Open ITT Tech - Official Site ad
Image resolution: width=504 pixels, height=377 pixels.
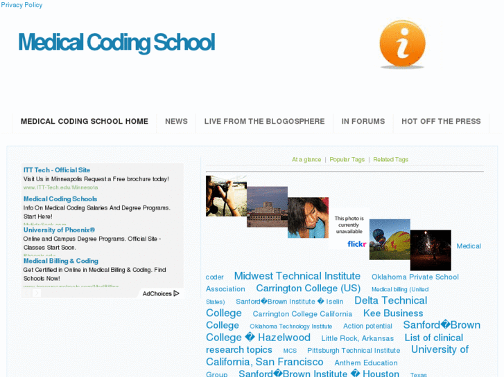tap(57, 170)
